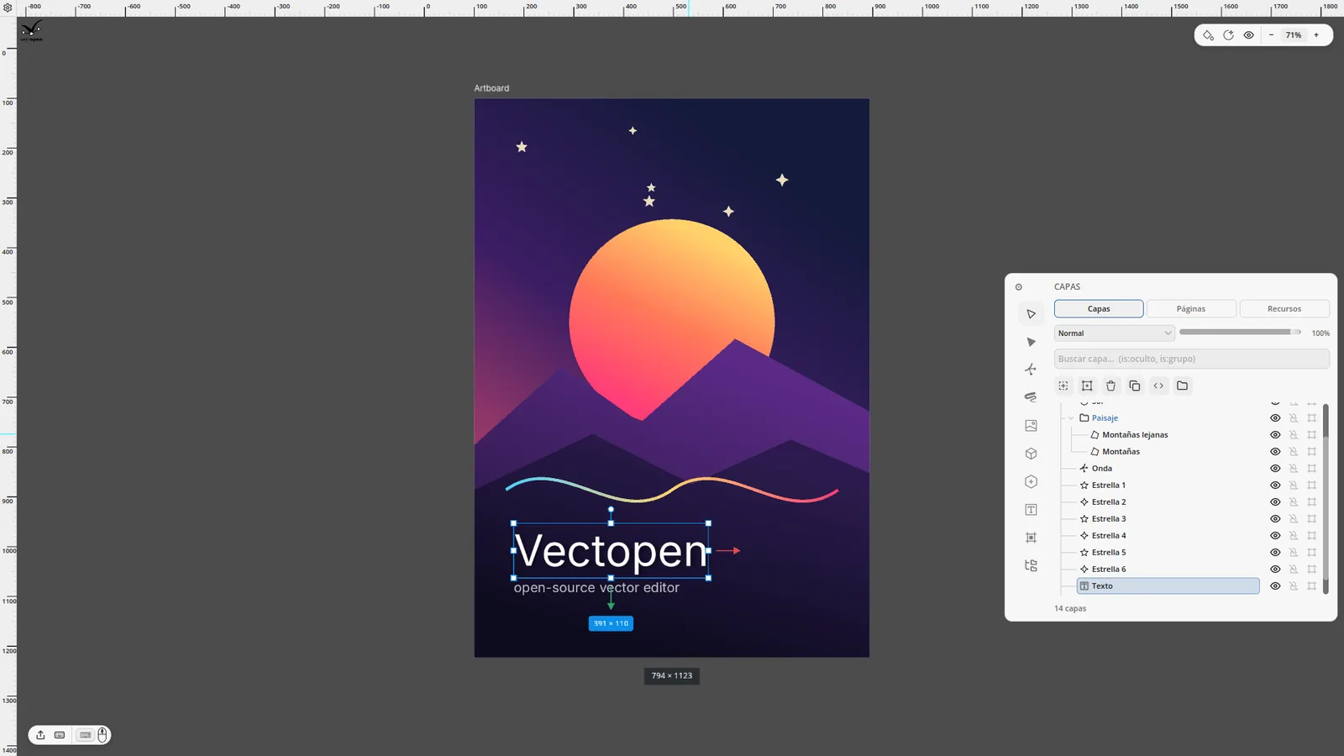The image size is (1344, 756).
Task: Open keyboard shortcuts icon at bottom
Action: [x=60, y=735]
